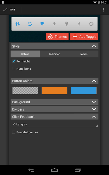The height and width of the screenshot is (175, 109).
Task: Open the three-dot overflow menu
Action: click(103, 10)
